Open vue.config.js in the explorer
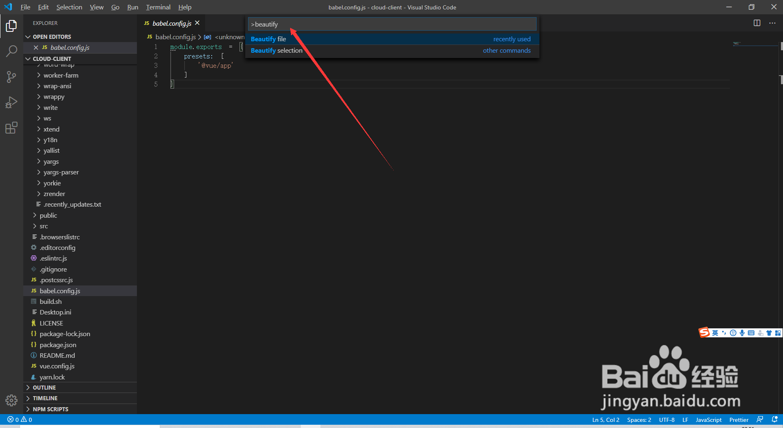 [x=80, y=366]
